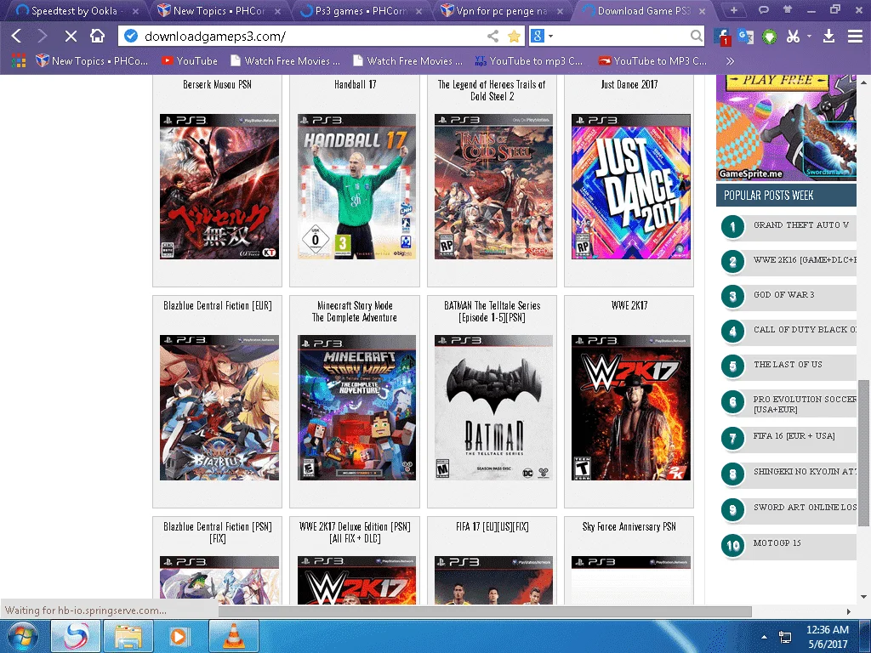This screenshot has height=653, width=871.
Task: Click Sky Force Anniversary PSN title
Action: (629, 526)
